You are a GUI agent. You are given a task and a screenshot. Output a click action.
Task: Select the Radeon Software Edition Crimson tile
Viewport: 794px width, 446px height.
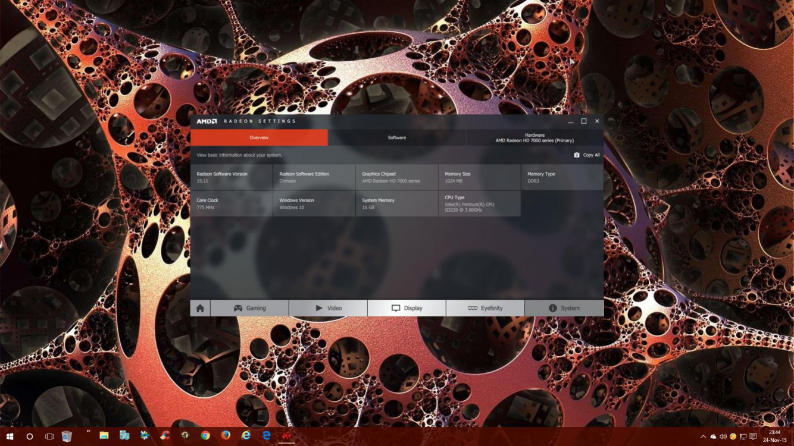(x=314, y=177)
